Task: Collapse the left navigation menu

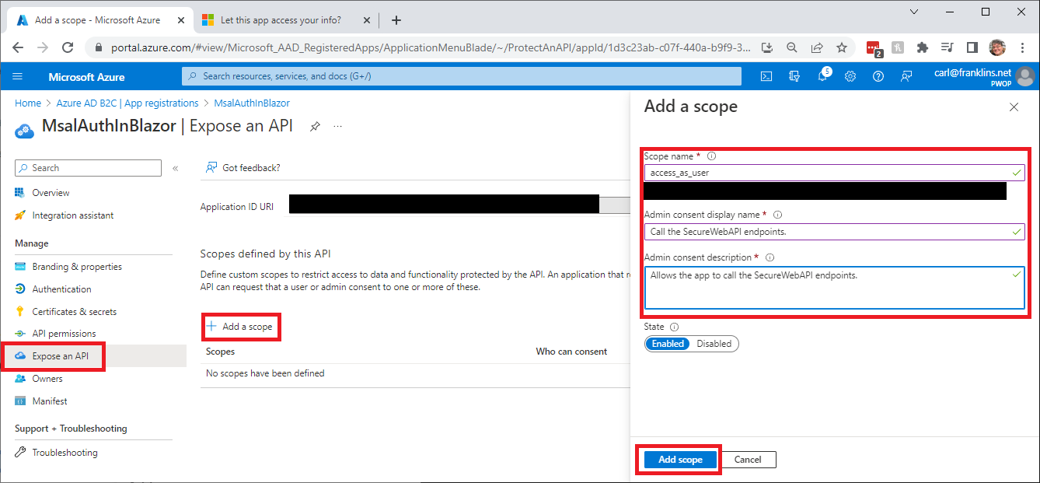Action: click(175, 168)
